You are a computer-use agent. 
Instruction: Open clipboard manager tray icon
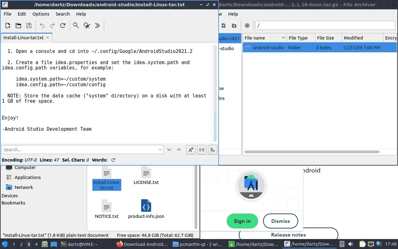363,244
